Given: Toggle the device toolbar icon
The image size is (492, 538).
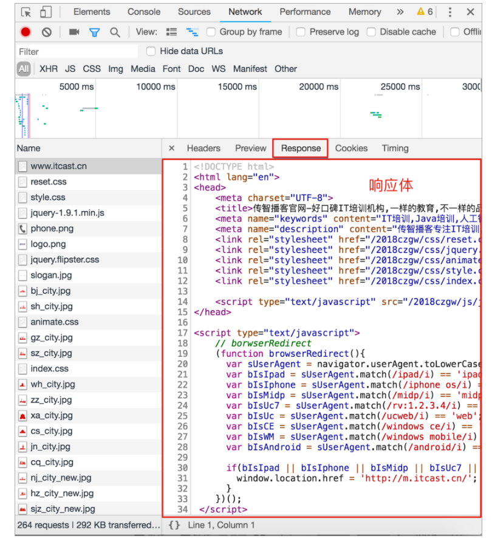Looking at the screenshot, I should 46,12.
